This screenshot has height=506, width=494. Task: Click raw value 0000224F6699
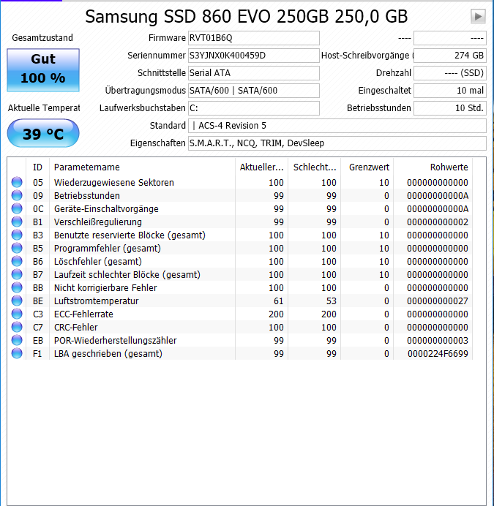point(438,354)
